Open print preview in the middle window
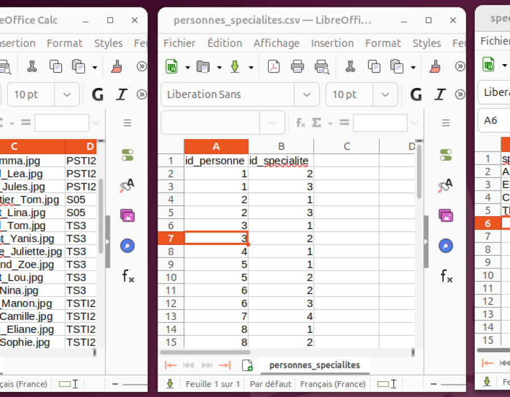This screenshot has height=397, width=510. [322, 67]
